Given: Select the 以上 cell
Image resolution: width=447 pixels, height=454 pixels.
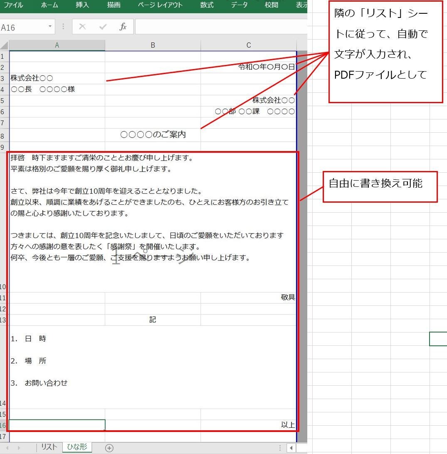Looking at the screenshot, I should [x=249, y=425].
